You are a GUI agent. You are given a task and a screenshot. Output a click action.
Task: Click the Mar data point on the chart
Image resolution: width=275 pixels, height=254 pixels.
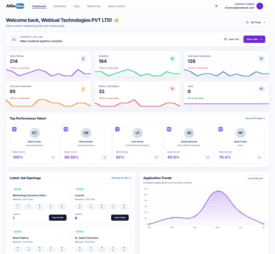pos(172,218)
